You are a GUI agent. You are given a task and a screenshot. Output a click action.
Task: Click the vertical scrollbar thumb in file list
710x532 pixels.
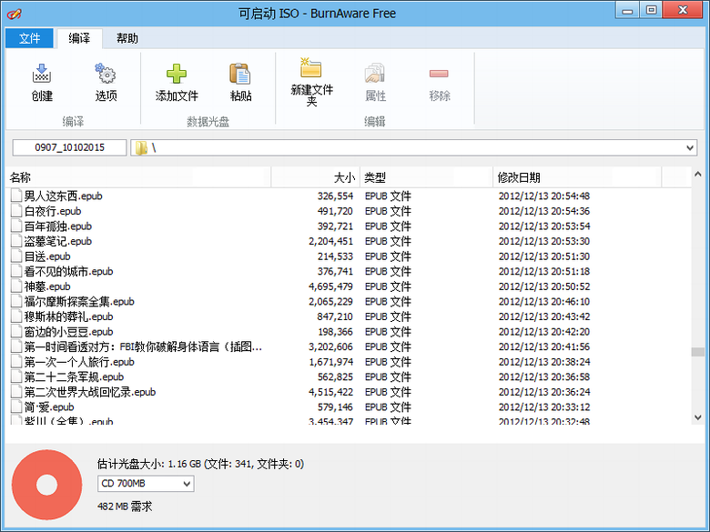pos(697,352)
